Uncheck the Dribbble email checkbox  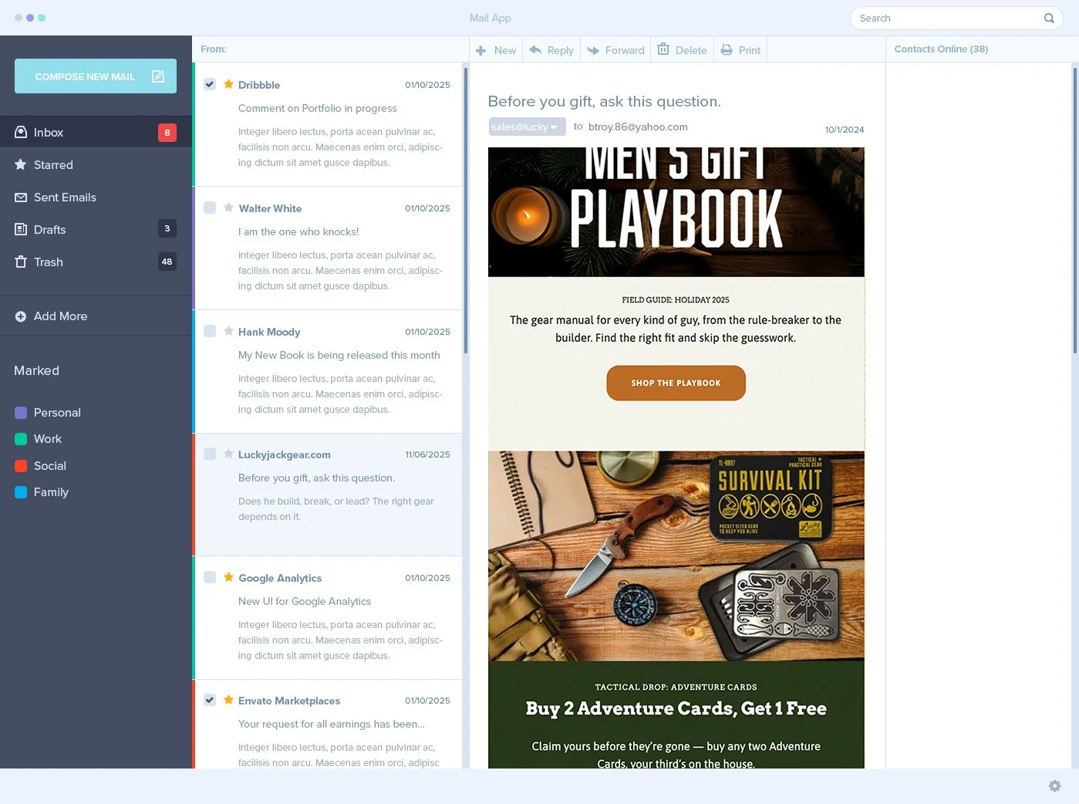(x=210, y=84)
